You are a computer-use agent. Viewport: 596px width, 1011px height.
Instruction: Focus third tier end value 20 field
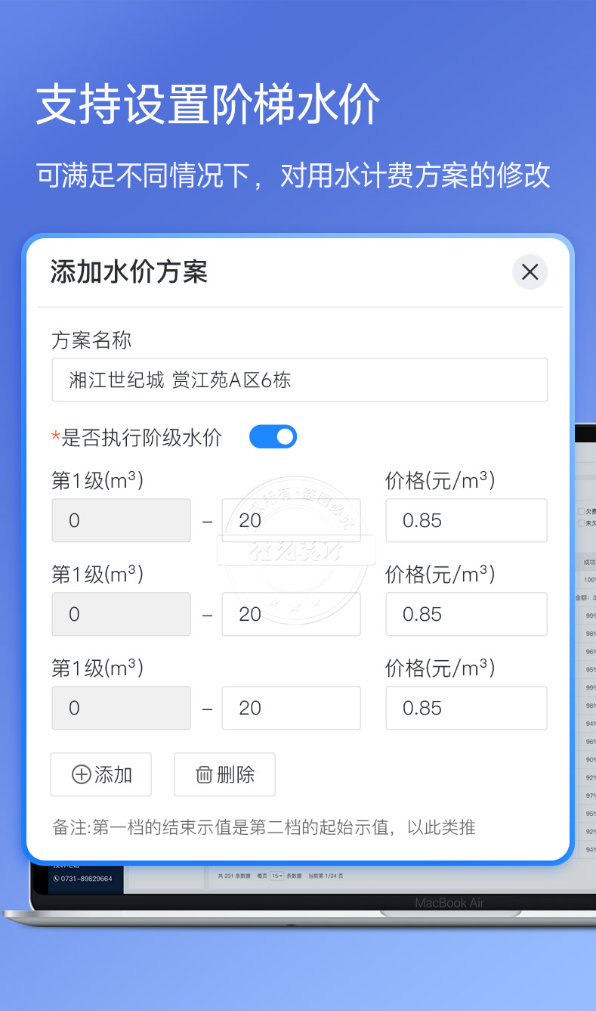[x=291, y=708]
